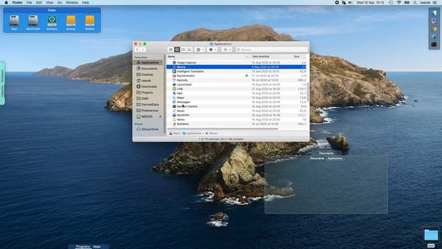Open the orange Backup drive icon
This screenshot has height=249, width=442.
click(x=70, y=21)
